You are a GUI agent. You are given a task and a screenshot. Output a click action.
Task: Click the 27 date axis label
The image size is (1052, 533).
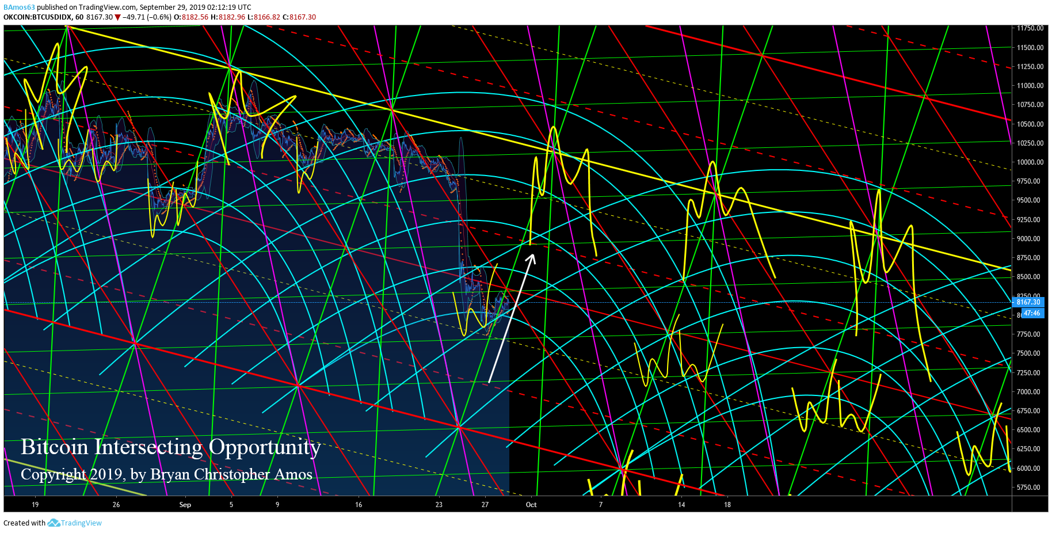tap(485, 505)
